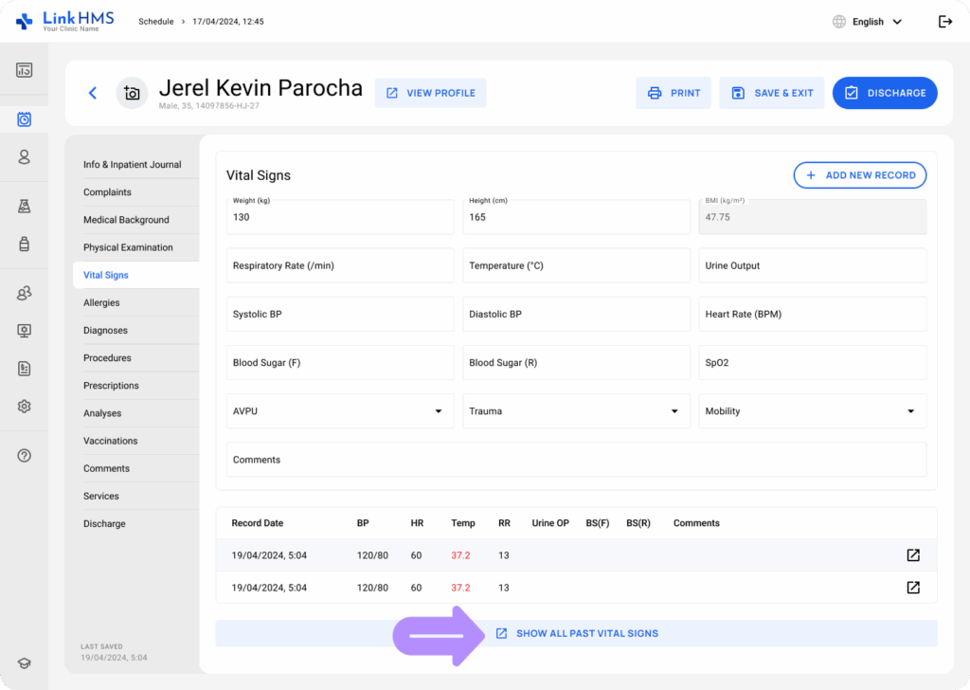
Task: Click the back arrow beside patient name
Action: [x=93, y=93]
